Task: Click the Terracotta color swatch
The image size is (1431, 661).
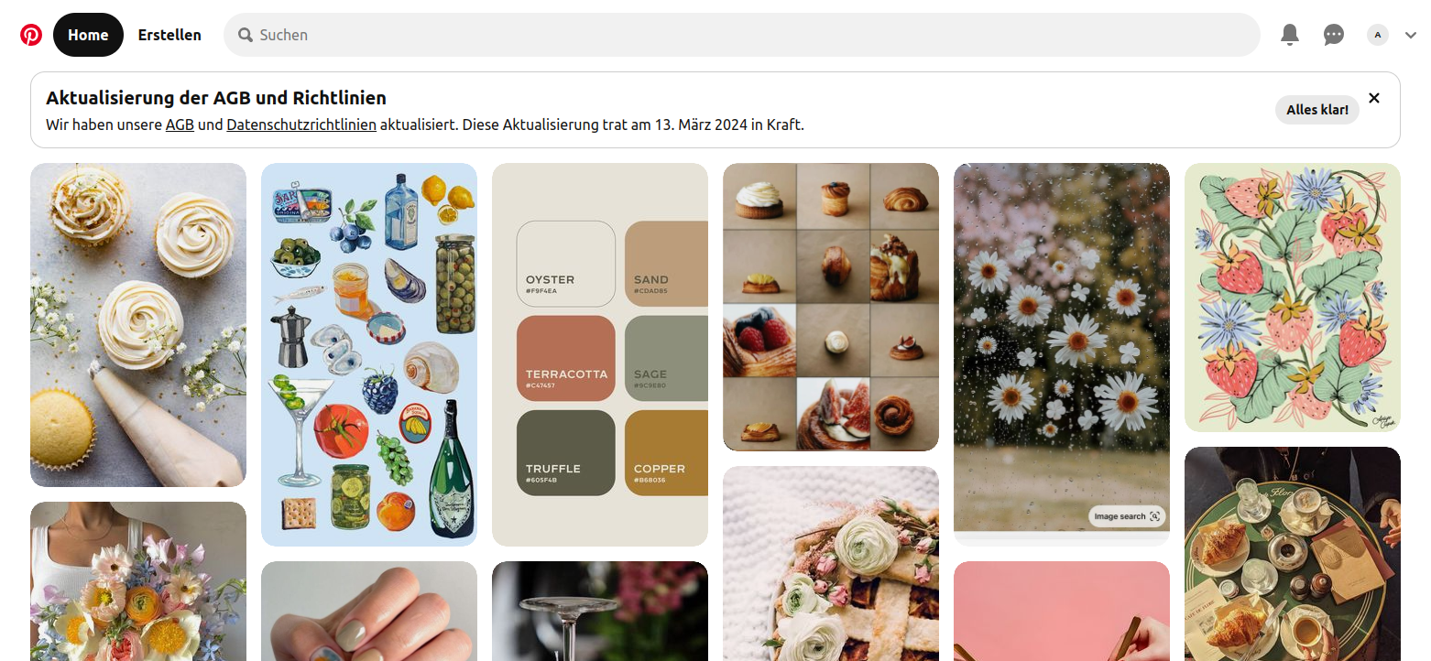Action: coord(566,359)
